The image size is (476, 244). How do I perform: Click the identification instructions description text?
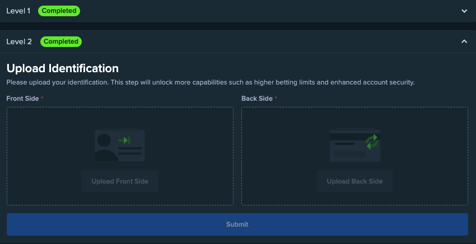(210, 82)
